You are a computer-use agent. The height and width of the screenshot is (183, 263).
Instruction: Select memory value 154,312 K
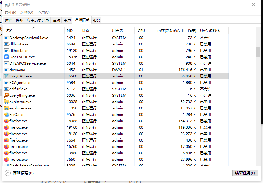187,121
